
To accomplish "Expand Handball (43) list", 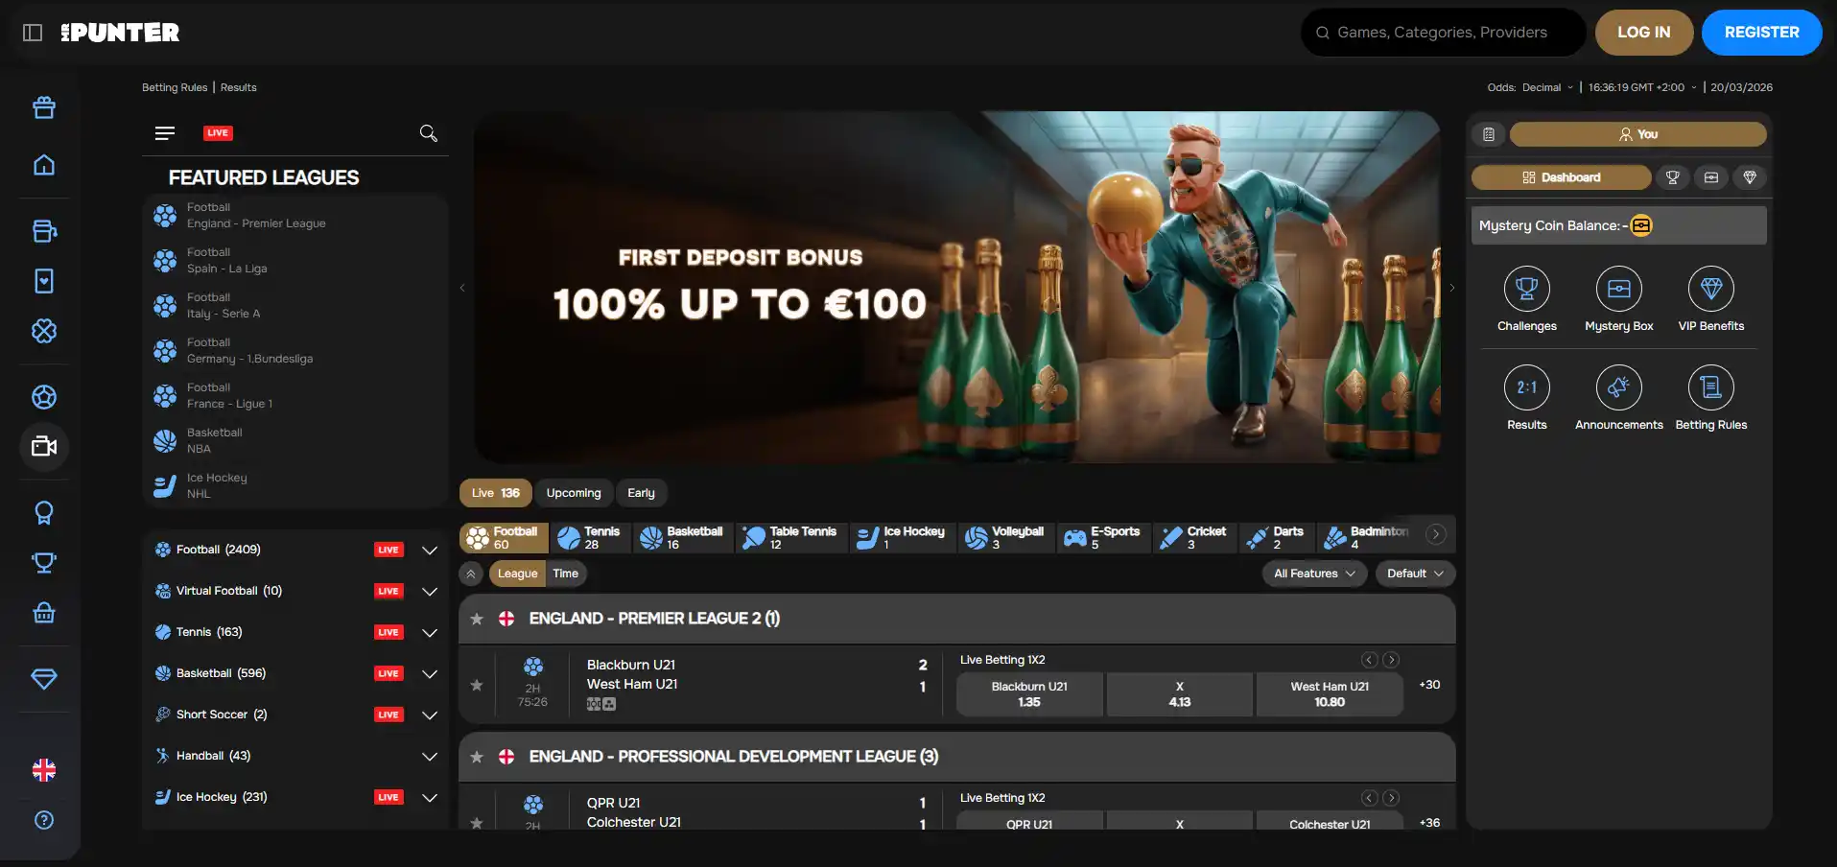I will coord(430,757).
